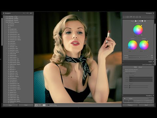Show the Global color grading wheel
This screenshot has width=157, height=118.
[x=145, y=21]
